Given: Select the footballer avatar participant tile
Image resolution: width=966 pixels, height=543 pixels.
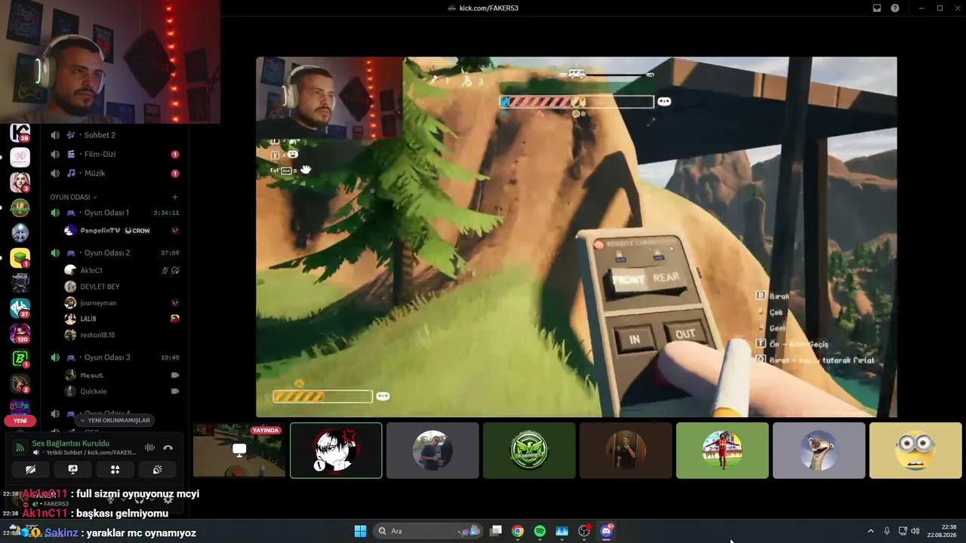Looking at the screenshot, I should point(722,450).
